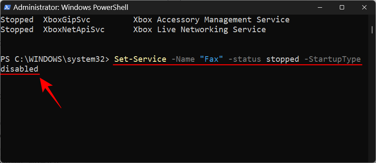The height and width of the screenshot is (163, 376).
Task: Click the -status parameter
Action: (245, 59)
